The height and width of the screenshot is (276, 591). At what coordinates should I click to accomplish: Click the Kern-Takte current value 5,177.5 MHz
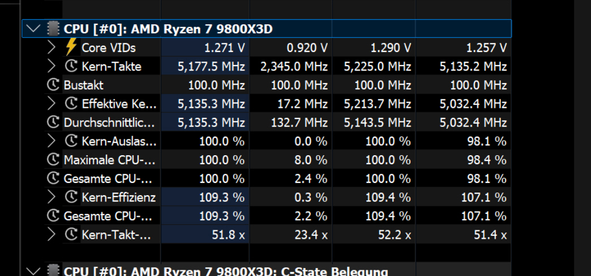212,67
